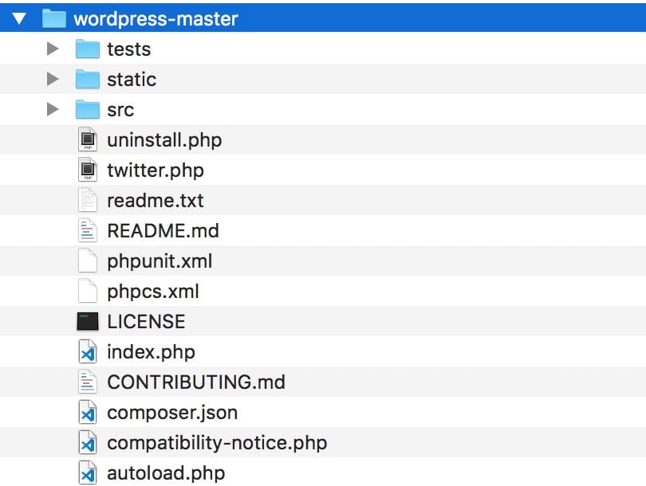Viewport: 646px width, 486px height.
Task: Click the wordpress-master folder icon
Action: coord(53,18)
